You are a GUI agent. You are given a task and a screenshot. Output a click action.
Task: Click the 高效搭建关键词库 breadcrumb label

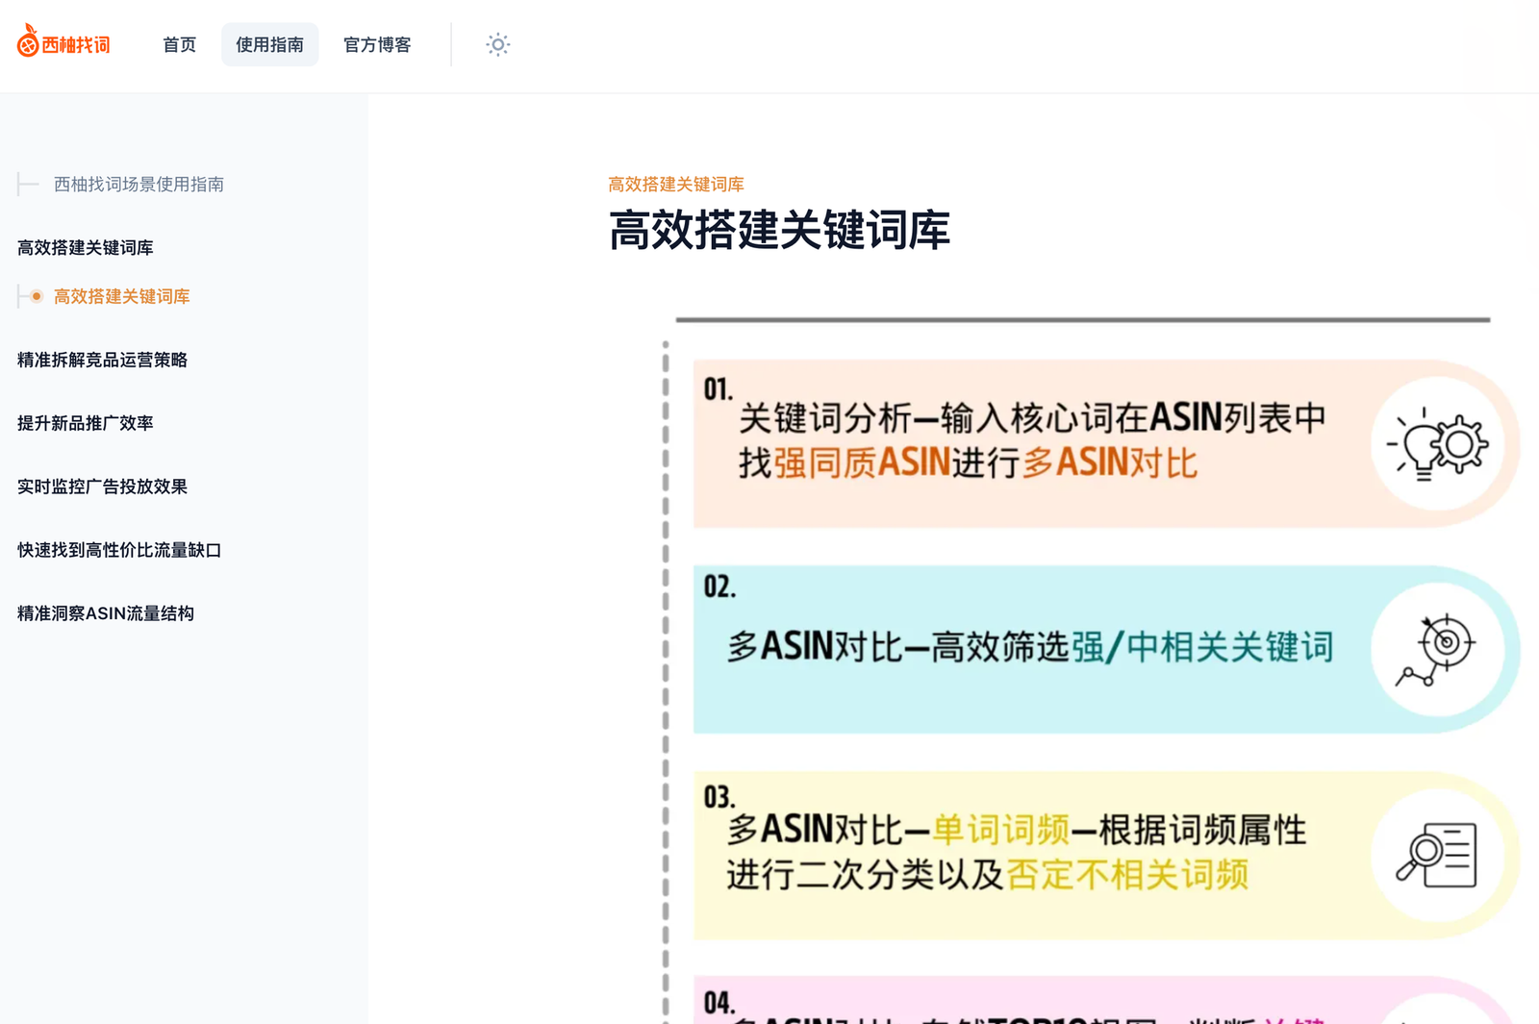(x=676, y=184)
